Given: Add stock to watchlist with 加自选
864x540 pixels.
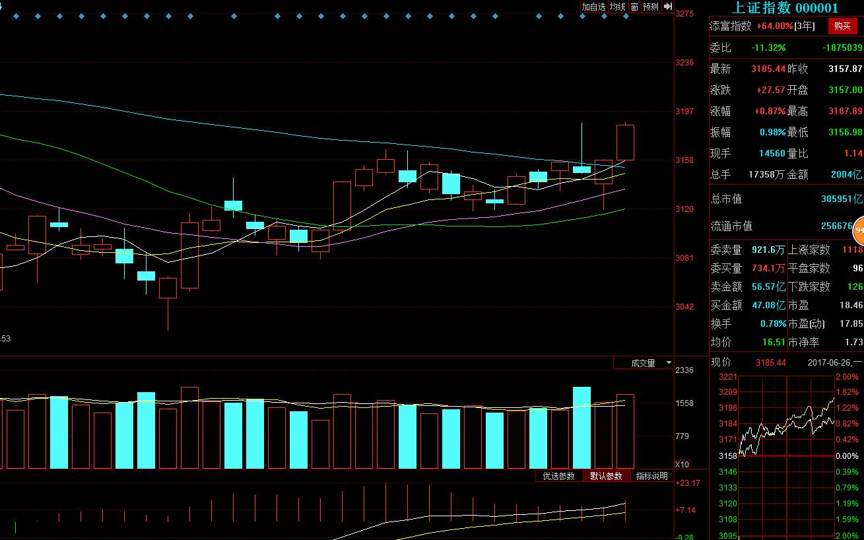Looking at the screenshot, I should point(593,7).
